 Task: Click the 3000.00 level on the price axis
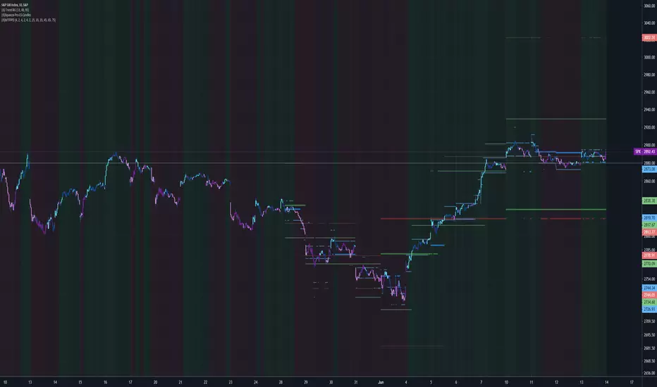649,57
